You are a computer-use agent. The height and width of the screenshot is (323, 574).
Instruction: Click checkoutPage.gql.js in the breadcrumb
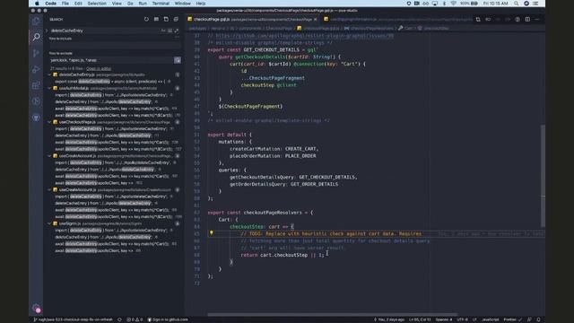tap(318, 28)
